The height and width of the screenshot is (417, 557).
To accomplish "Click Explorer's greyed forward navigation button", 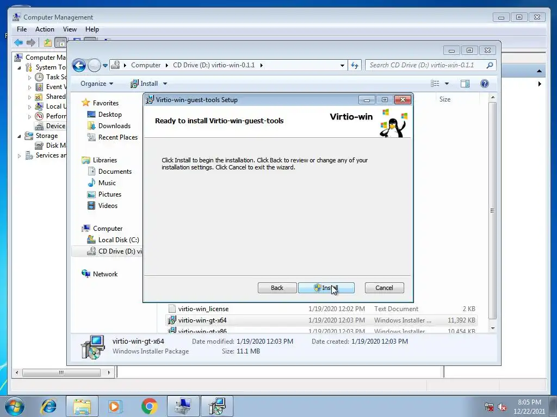I will pyautogui.click(x=94, y=65).
